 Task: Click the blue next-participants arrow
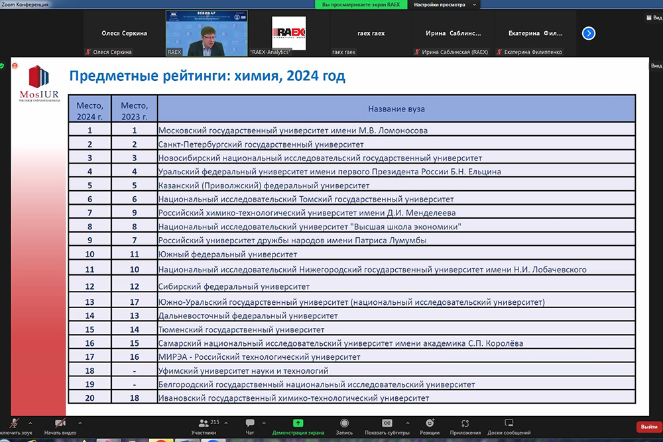point(588,33)
